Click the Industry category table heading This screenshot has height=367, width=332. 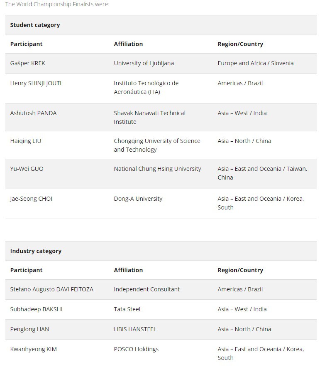(36, 251)
